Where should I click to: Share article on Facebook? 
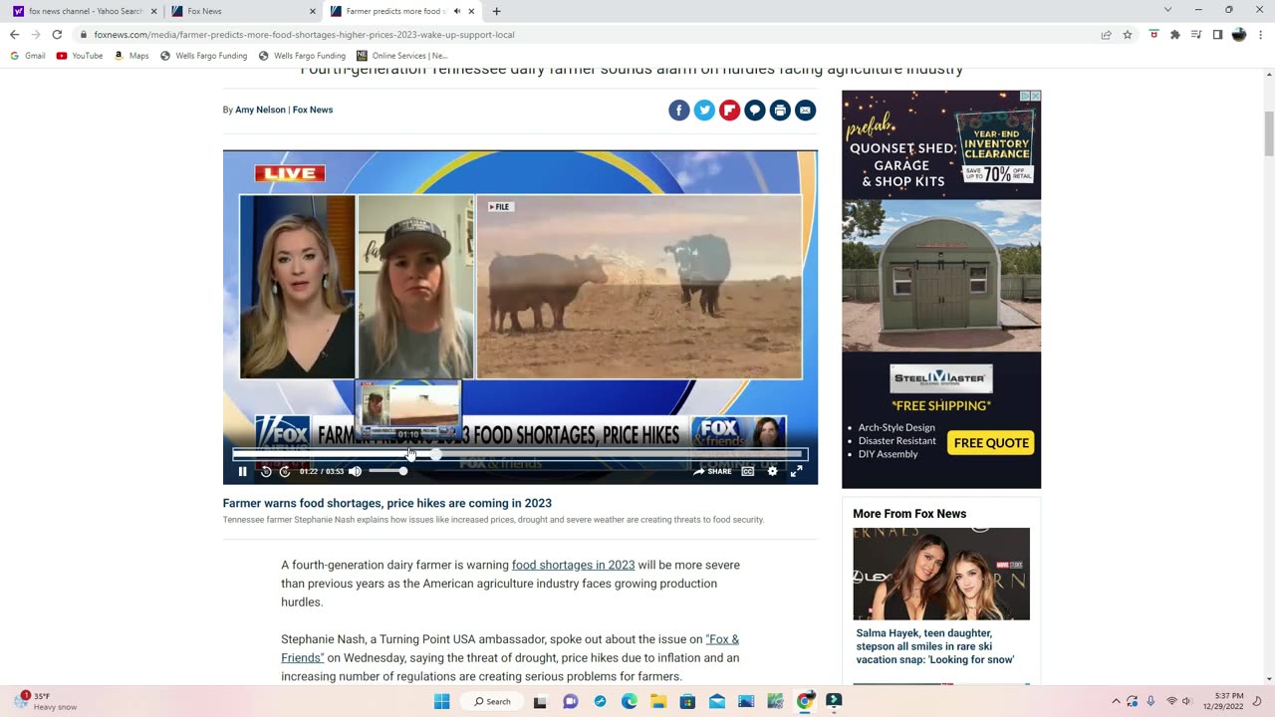click(679, 111)
